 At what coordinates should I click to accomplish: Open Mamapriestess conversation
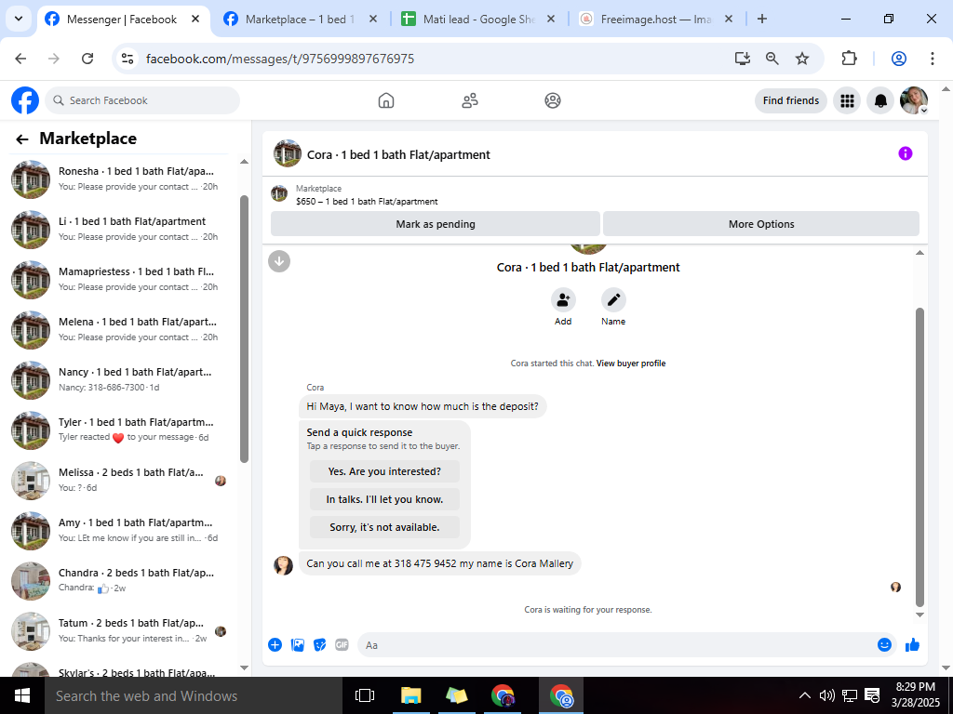point(122,279)
